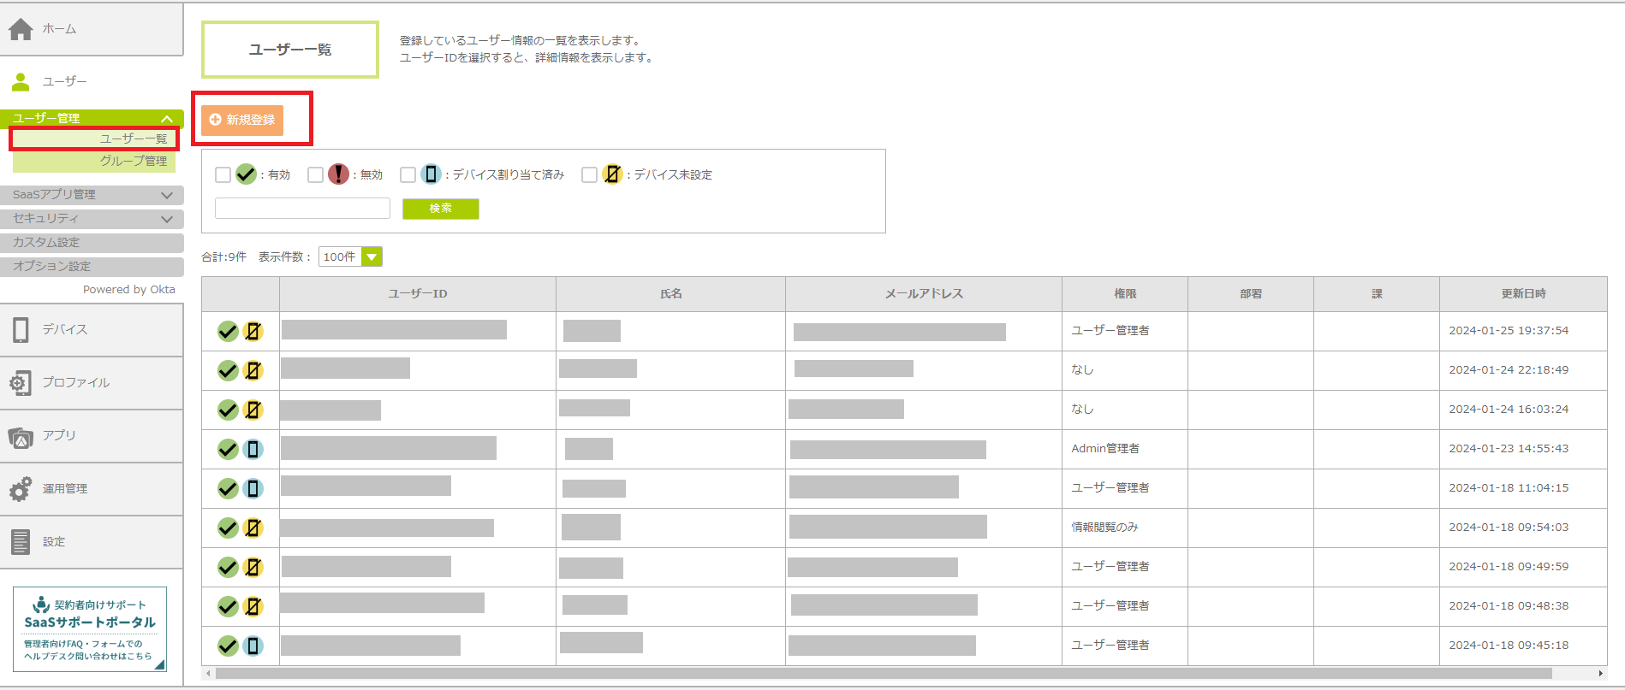Check the デバイス割り当て済み filter checkbox
Viewport: 1625px width, 690px height.
(x=408, y=175)
